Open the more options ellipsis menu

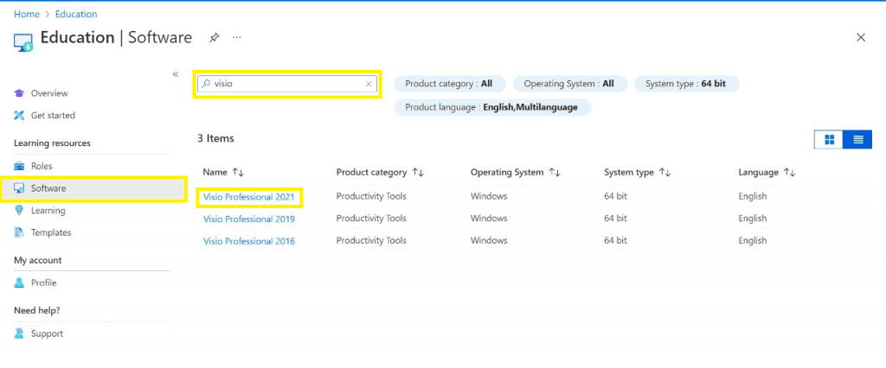tap(236, 37)
